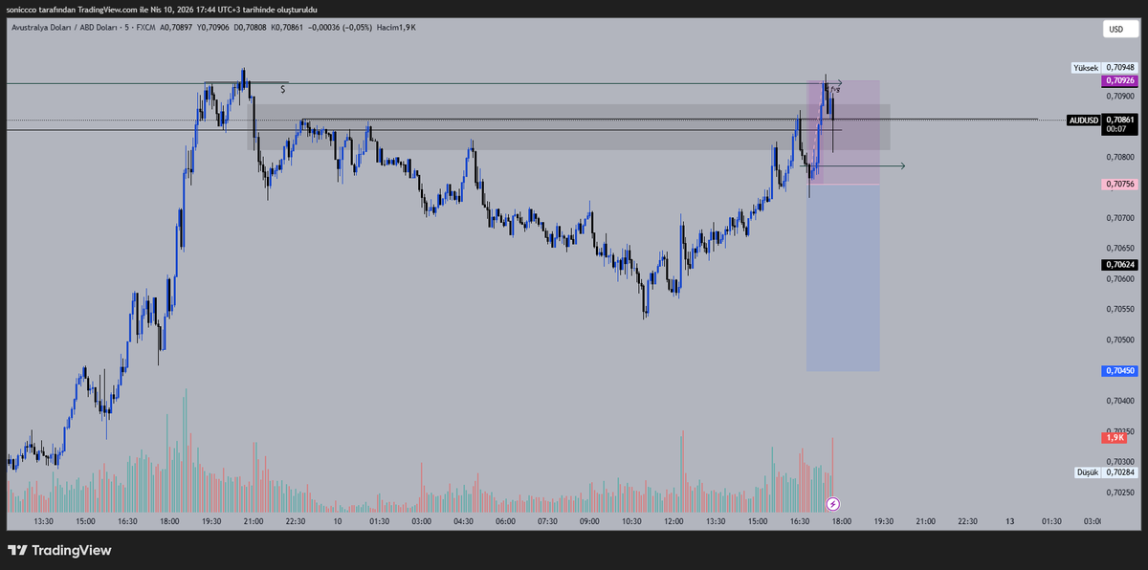Click the pink 0,70756 price label
The height and width of the screenshot is (570, 1148).
[x=1119, y=184]
